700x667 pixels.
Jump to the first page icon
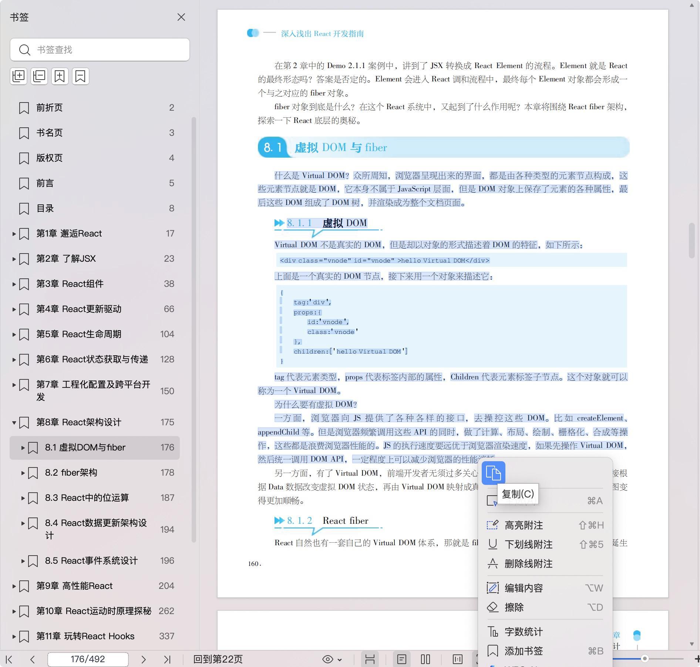[x=9, y=659]
